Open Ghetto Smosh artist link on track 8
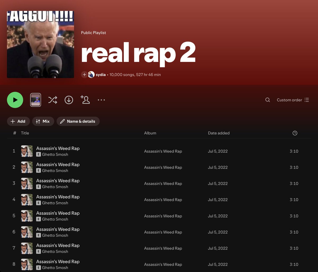This screenshot has height=272, width=318. tap(55, 268)
